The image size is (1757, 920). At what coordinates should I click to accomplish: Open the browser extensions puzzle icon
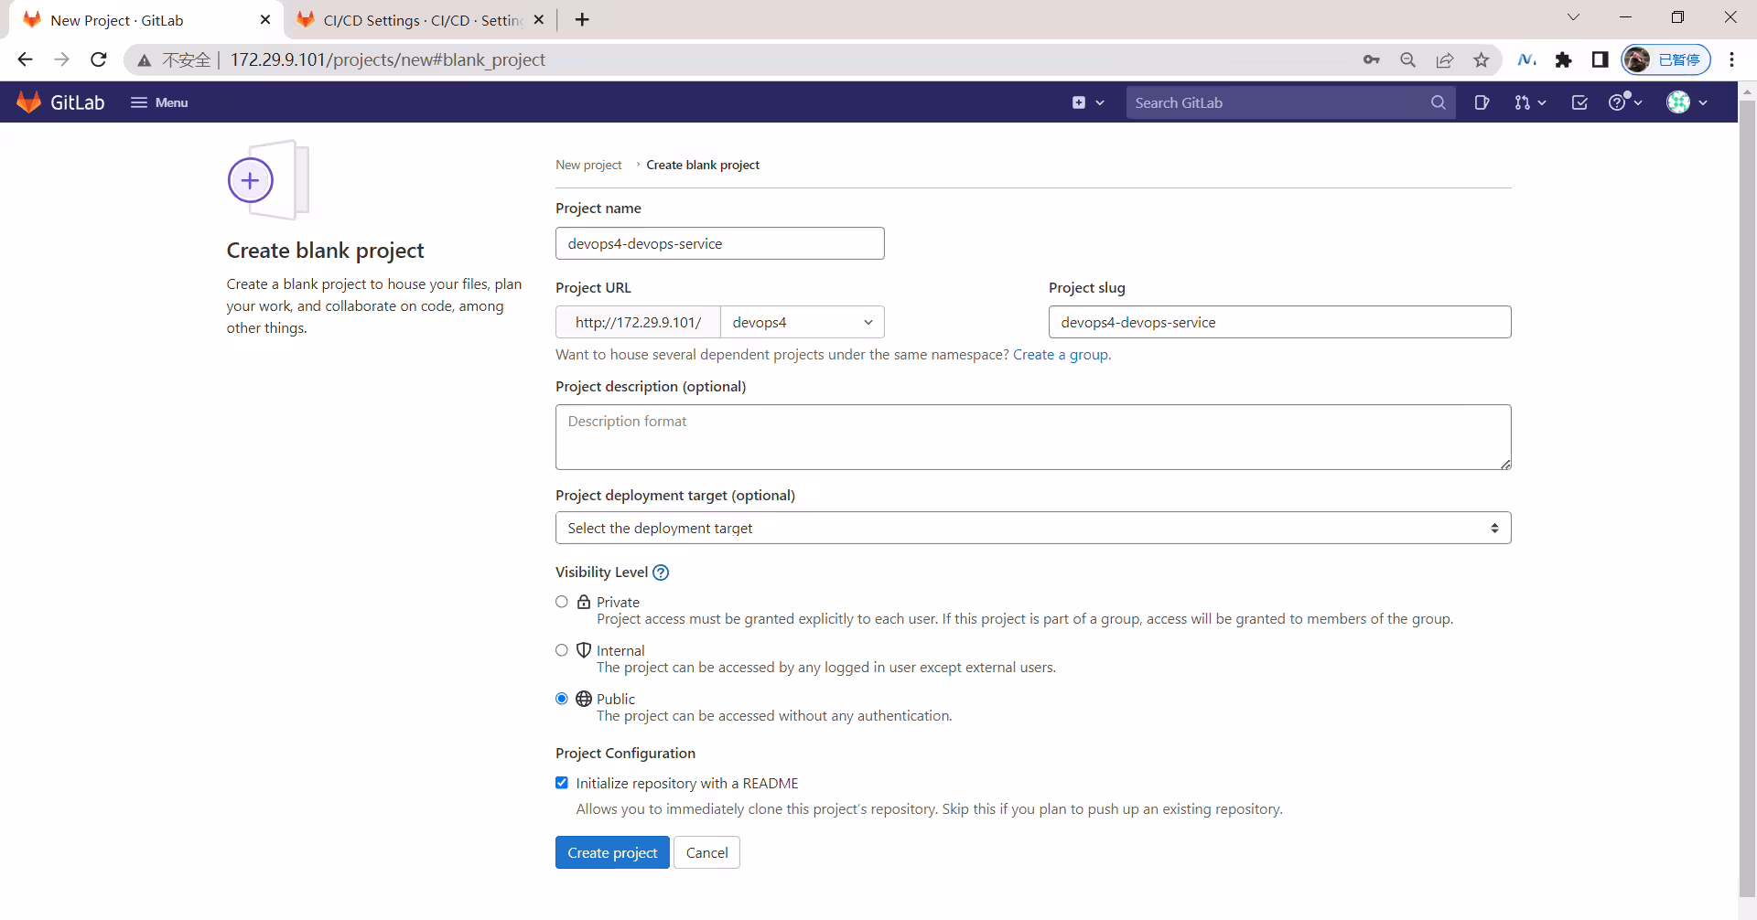click(1563, 59)
